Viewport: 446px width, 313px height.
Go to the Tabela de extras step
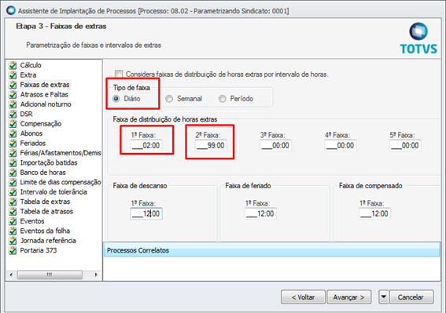(x=45, y=202)
